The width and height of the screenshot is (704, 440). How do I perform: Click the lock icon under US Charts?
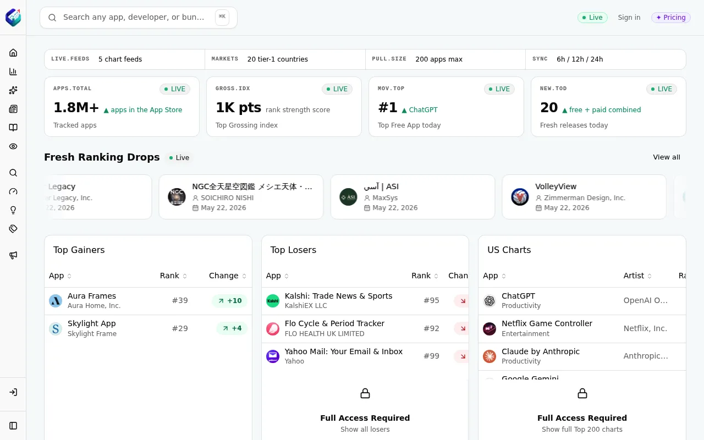pos(582,393)
